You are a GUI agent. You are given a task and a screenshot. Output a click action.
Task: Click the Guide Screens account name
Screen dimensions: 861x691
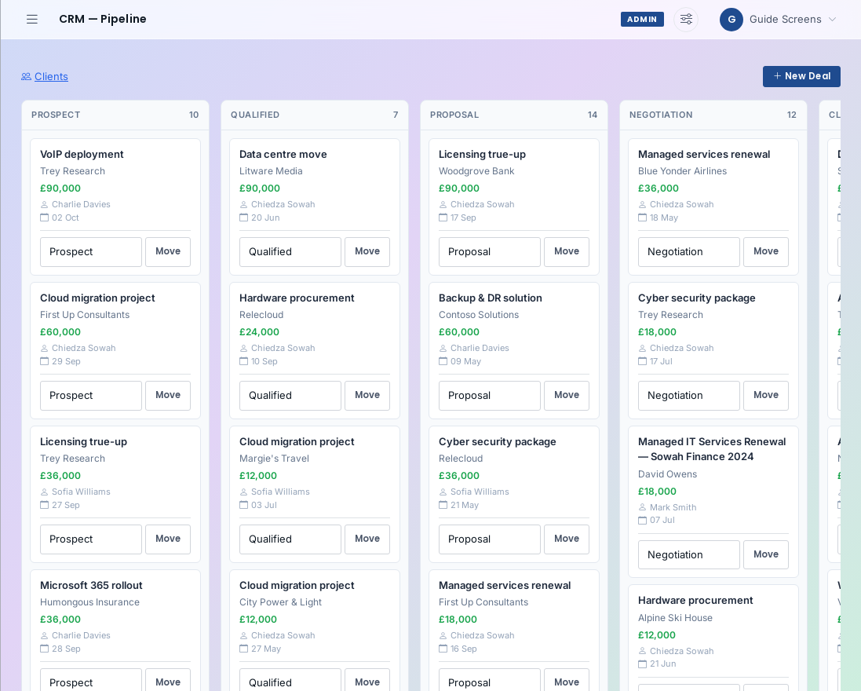tap(785, 19)
